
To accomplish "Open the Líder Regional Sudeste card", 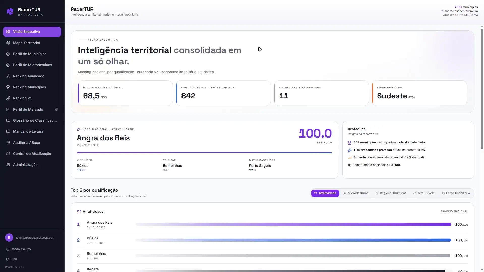I will pos(419,93).
